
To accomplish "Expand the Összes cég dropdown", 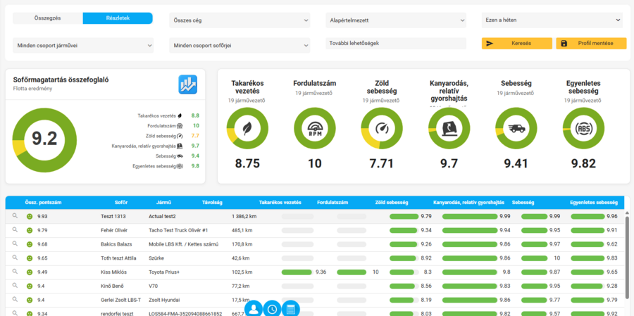I will [240, 20].
